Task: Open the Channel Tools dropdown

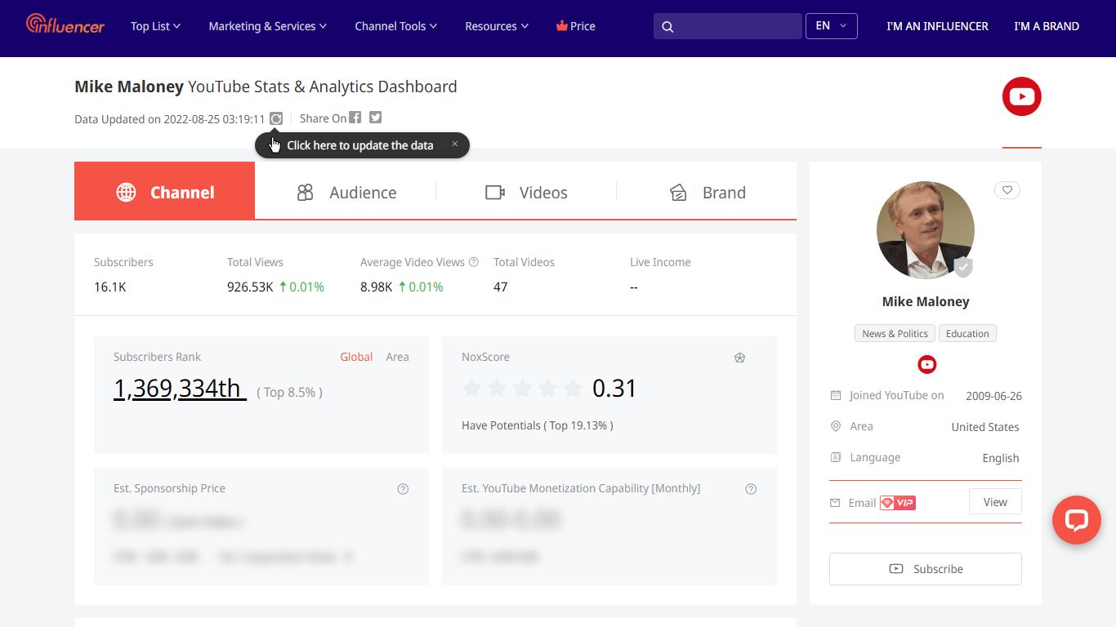Action: [396, 26]
